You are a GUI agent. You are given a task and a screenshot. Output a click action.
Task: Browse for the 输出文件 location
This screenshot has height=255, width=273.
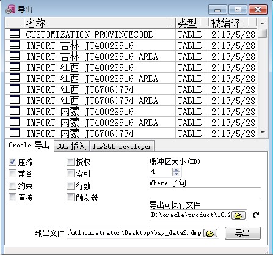tap(210, 233)
